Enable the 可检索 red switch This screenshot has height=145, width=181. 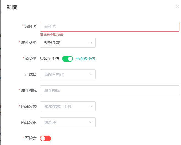(45, 138)
